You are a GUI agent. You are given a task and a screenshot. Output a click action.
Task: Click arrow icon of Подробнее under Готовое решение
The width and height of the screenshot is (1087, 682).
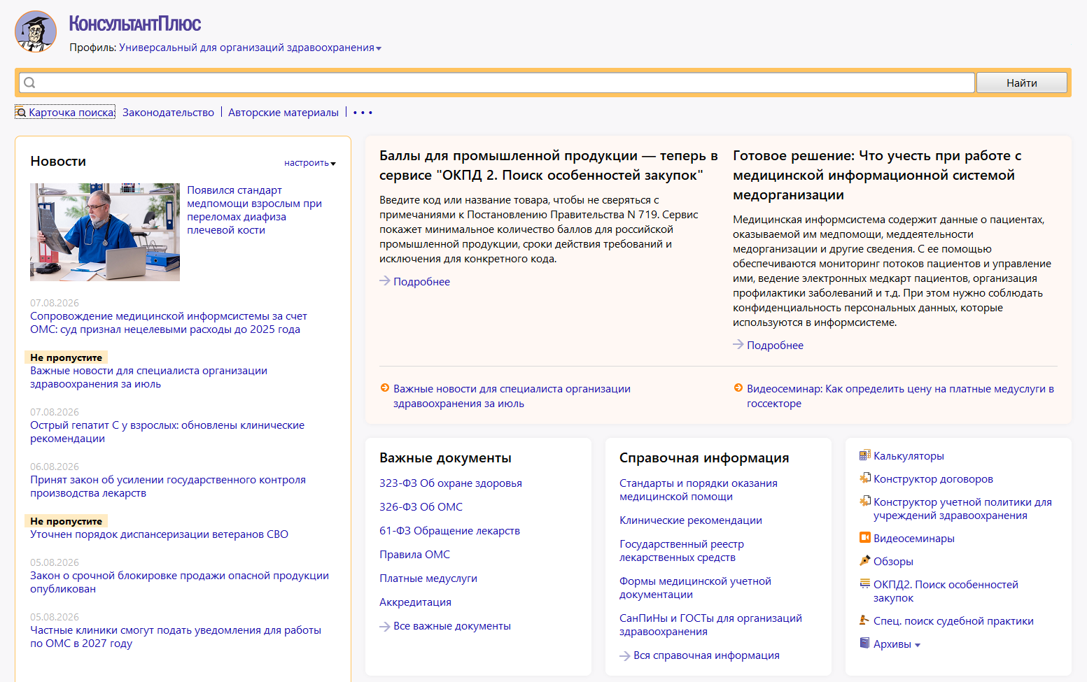pyautogui.click(x=738, y=345)
